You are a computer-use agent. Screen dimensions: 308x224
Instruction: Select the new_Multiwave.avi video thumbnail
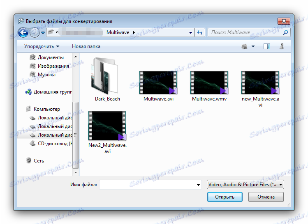(x=260, y=83)
